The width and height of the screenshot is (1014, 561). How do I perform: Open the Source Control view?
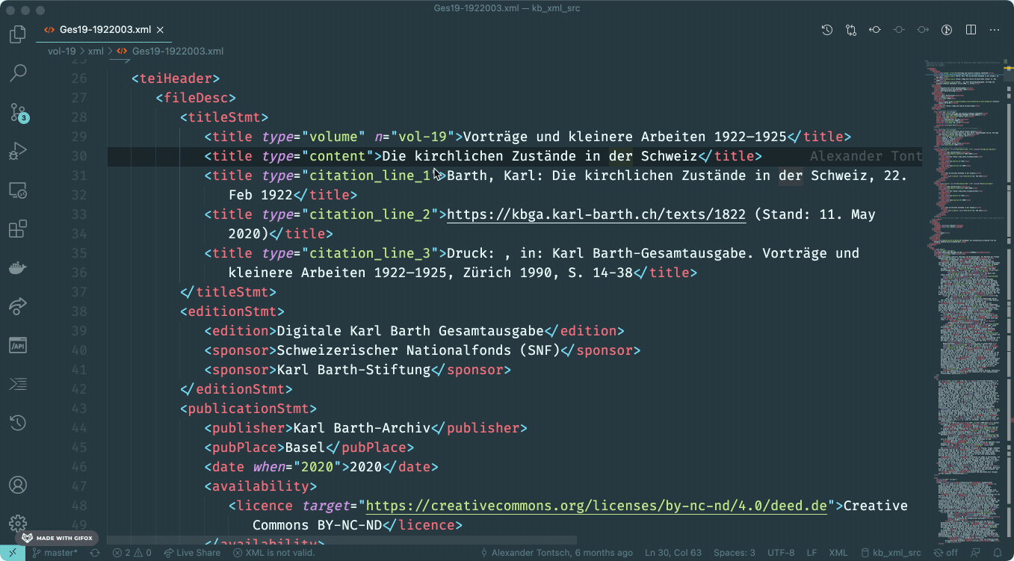[x=18, y=112]
